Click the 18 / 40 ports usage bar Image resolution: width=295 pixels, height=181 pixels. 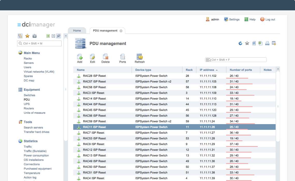pyautogui.click(x=234, y=101)
